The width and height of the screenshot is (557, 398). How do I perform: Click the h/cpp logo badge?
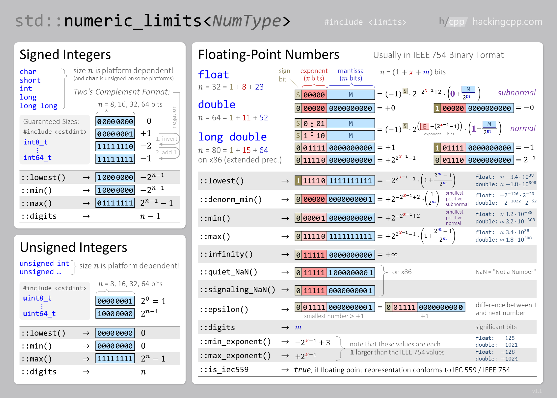point(453,22)
